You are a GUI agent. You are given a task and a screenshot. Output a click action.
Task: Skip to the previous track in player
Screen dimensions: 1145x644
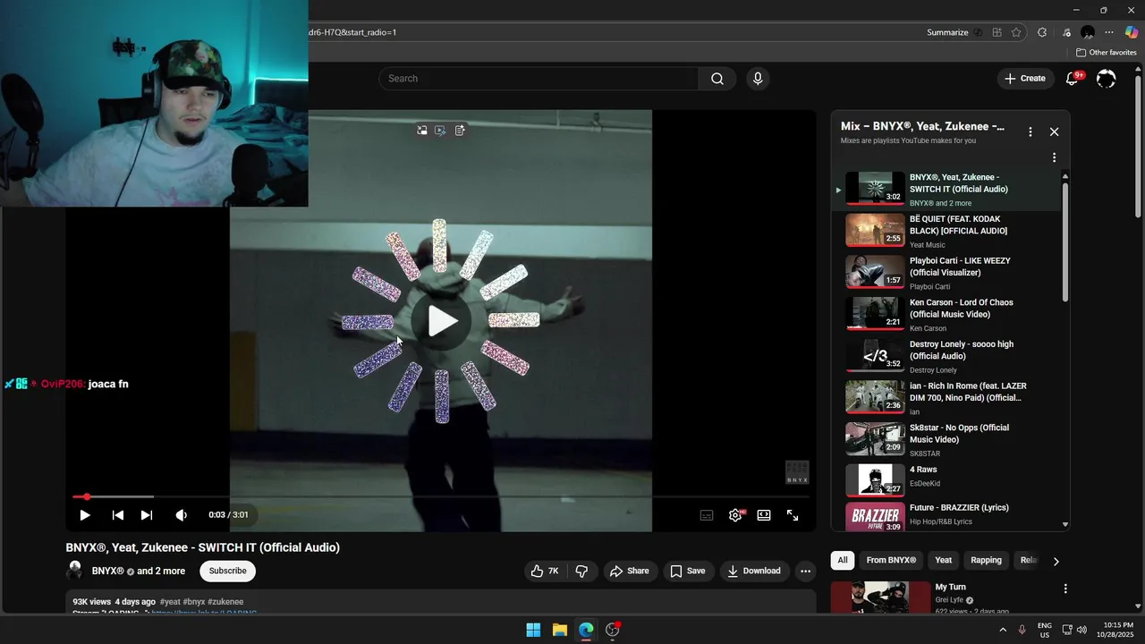[x=117, y=515]
